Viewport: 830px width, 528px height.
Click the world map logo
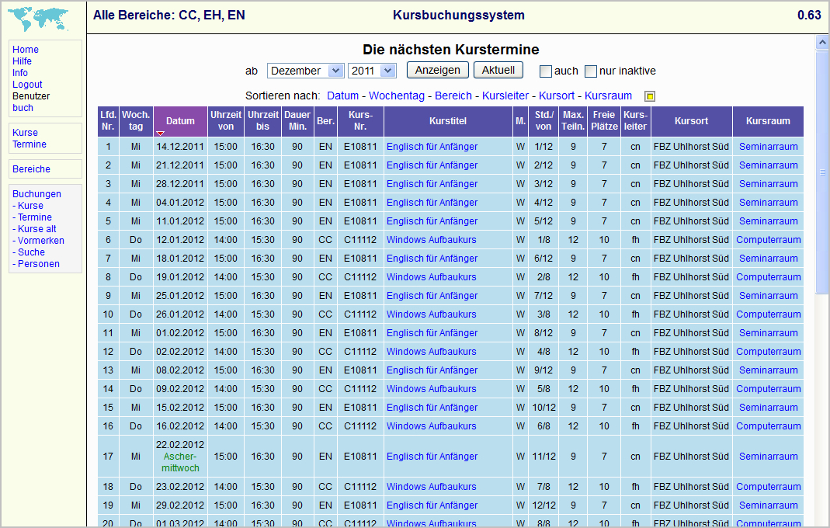point(38,19)
